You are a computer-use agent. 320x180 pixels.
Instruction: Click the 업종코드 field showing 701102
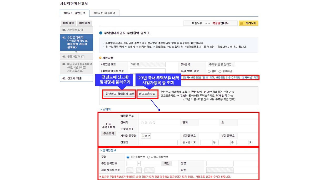(148, 64)
